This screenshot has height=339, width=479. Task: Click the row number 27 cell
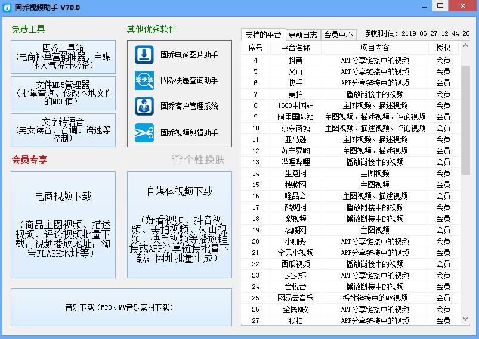[x=256, y=321]
